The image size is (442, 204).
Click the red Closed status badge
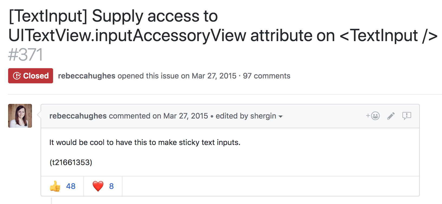tap(31, 76)
